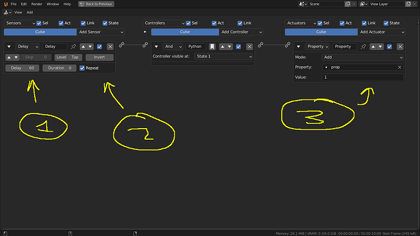Click sensor output link socket
The height and width of the screenshot is (236, 420).
122,45
